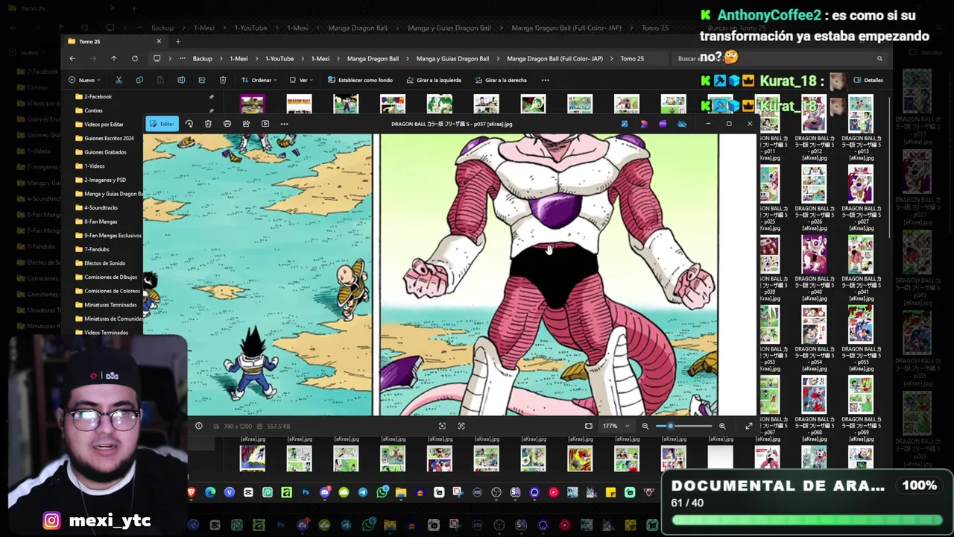Toggle the Detalles pane

(868, 80)
